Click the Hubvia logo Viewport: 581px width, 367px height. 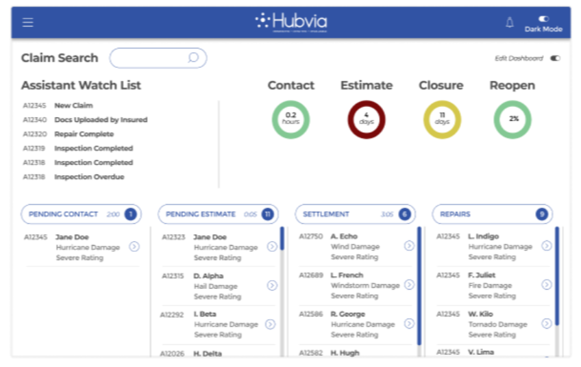pyautogui.click(x=290, y=21)
